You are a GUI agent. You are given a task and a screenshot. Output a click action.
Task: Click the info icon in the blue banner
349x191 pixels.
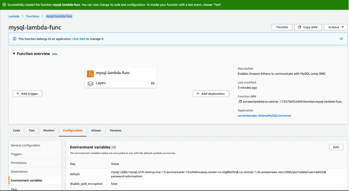pyautogui.click(x=14, y=39)
